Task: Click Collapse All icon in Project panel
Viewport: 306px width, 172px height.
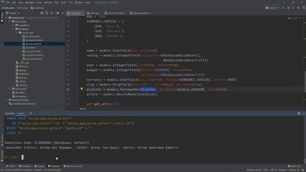Action: (52, 13)
